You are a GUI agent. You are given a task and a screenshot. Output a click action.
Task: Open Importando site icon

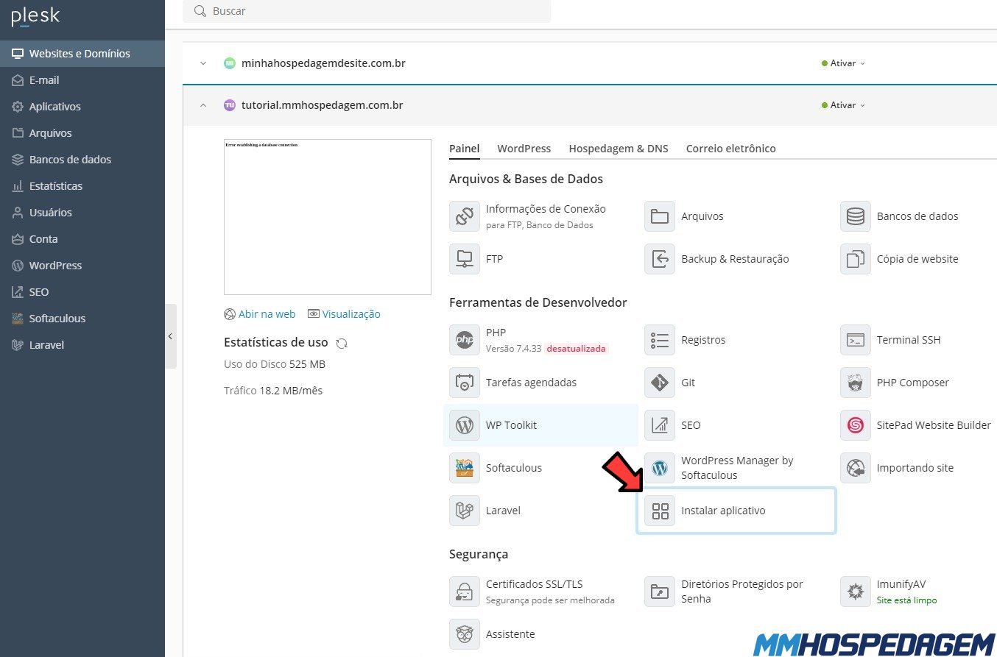tap(855, 468)
